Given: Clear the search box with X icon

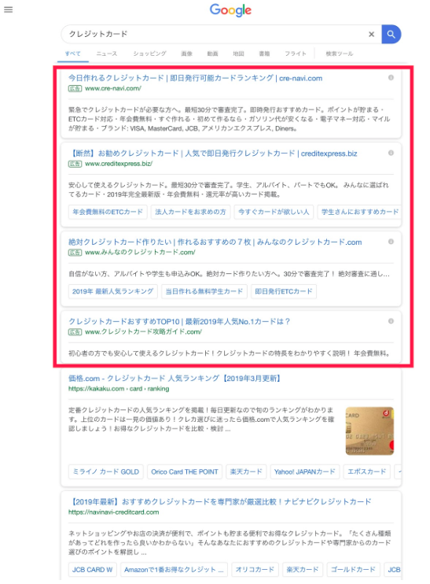Looking at the screenshot, I should click(371, 35).
